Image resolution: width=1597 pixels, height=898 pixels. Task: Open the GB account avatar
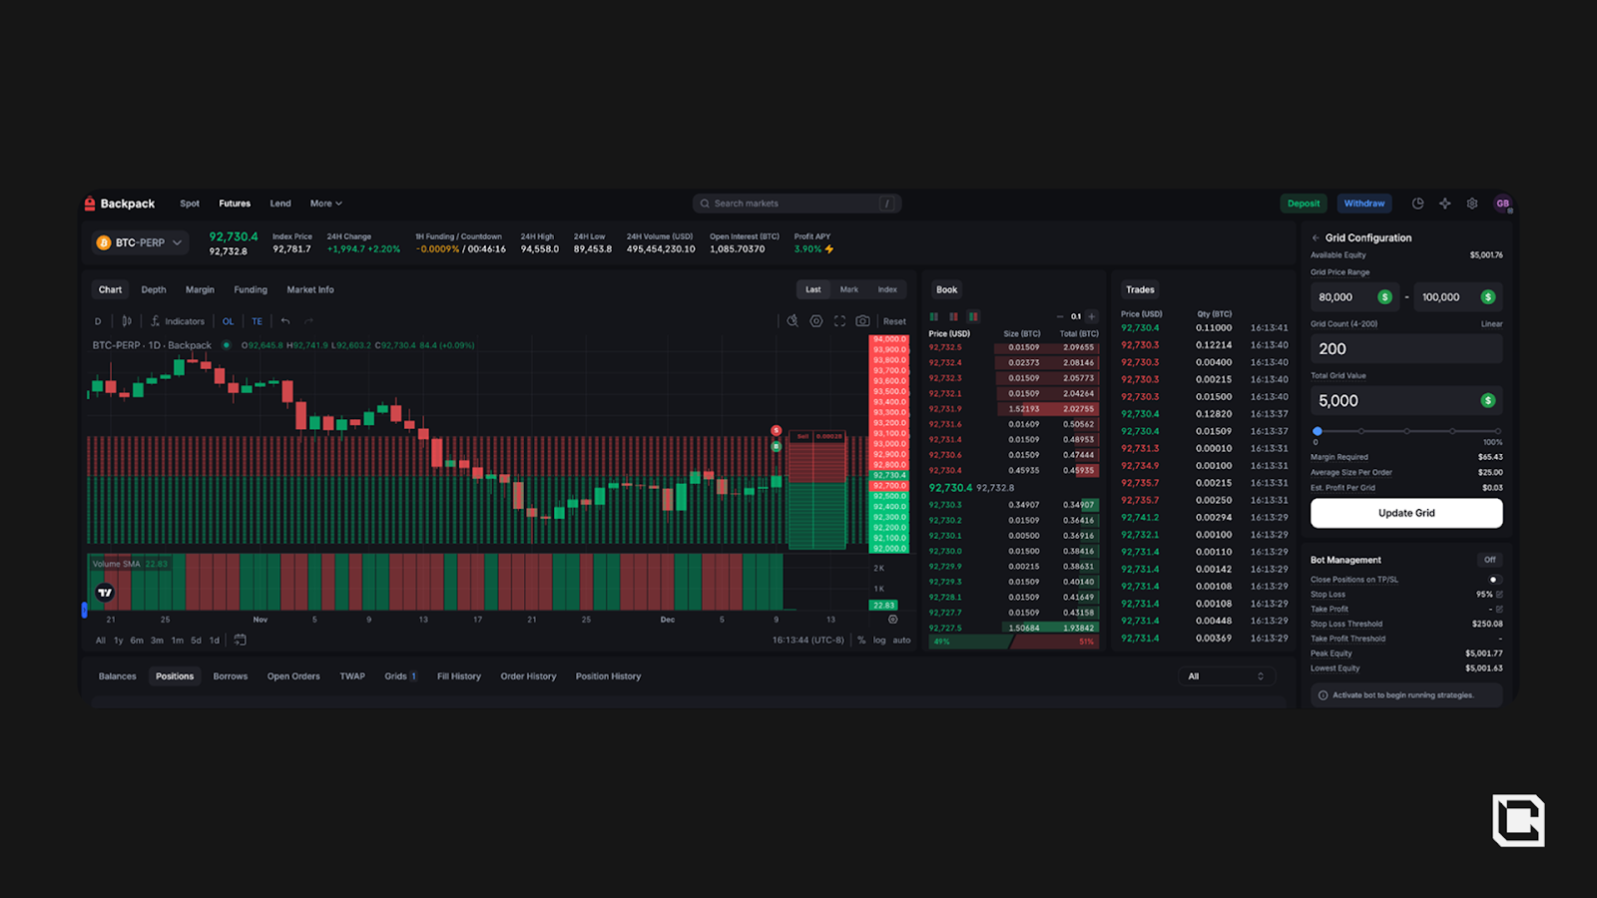click(x=1502, y=204)
